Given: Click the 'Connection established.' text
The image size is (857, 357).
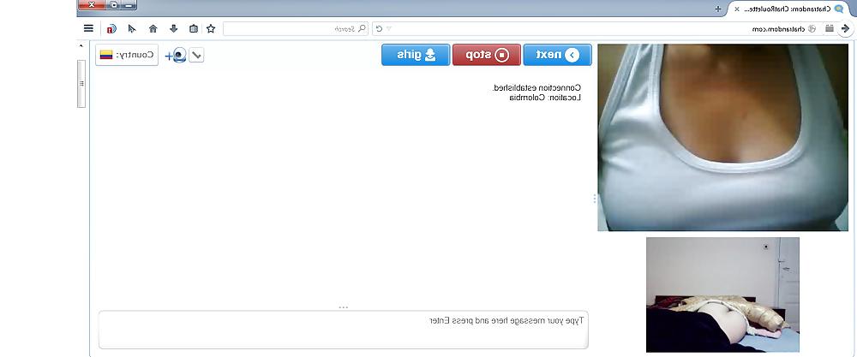Looking at the screenshot, I should (x=536, y=88).
